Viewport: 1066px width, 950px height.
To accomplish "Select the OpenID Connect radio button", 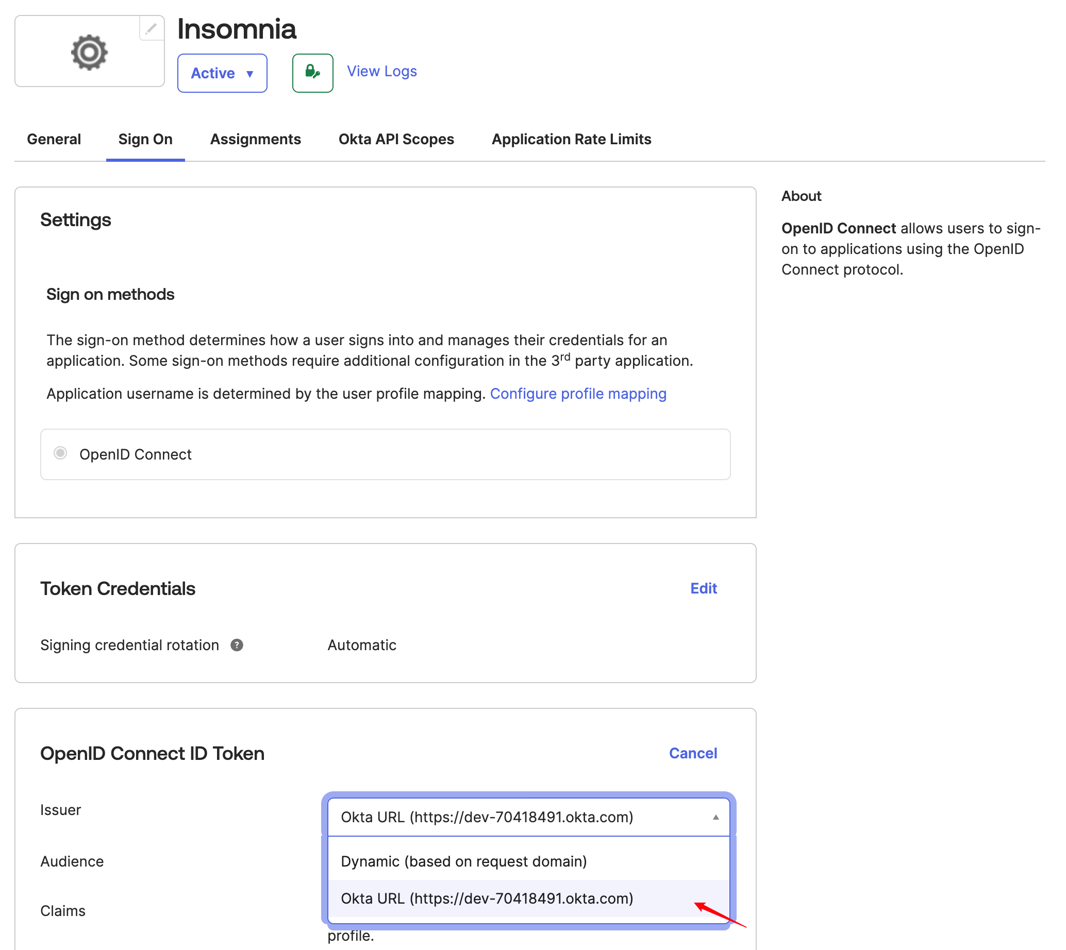I will [60, 454].
